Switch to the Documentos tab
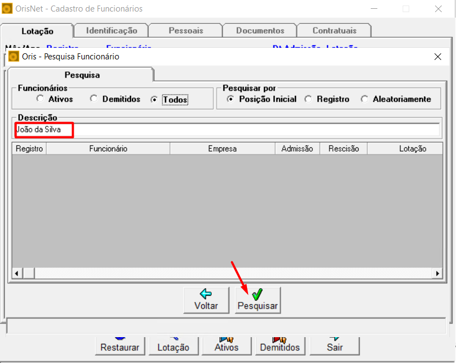The image size is (456, 363). [x=260, y=31]
